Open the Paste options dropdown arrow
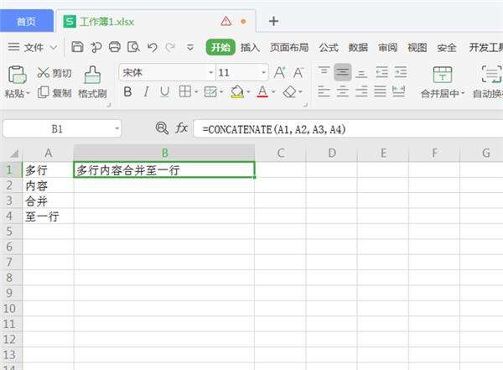Screen dimensions: 503x370 coord(28,94)
